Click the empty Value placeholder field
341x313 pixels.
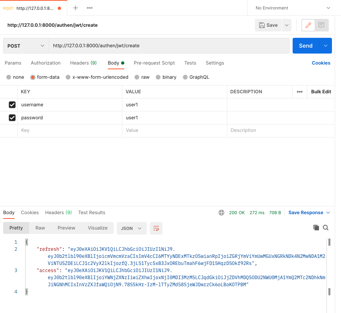click(x=174, y=131)
